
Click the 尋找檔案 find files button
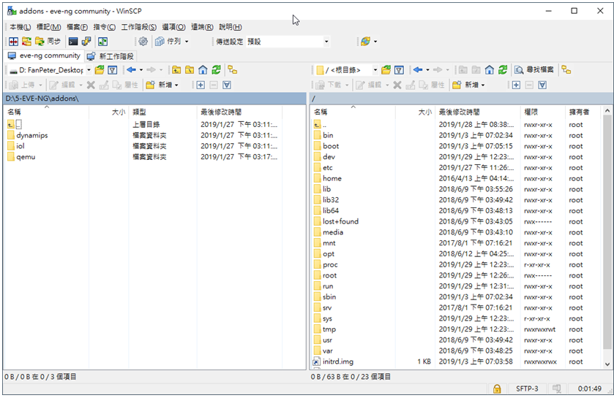(534, 70)
